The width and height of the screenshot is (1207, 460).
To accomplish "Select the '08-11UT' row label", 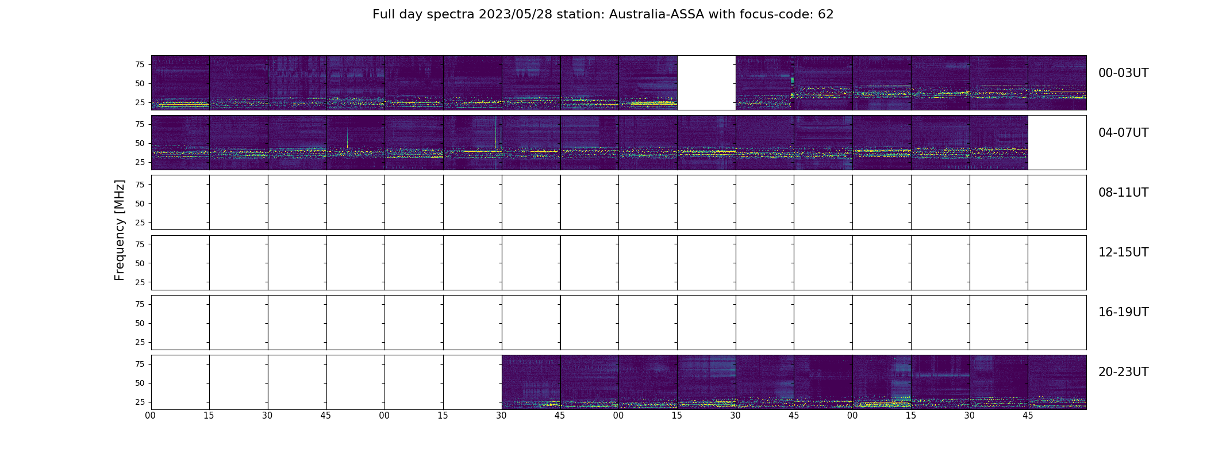I will 1123,193.
